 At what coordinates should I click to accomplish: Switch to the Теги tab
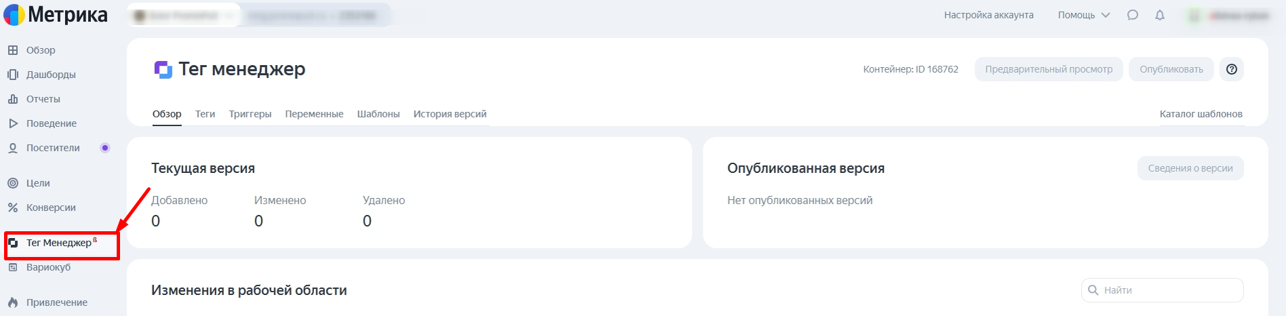pos(205,114)
